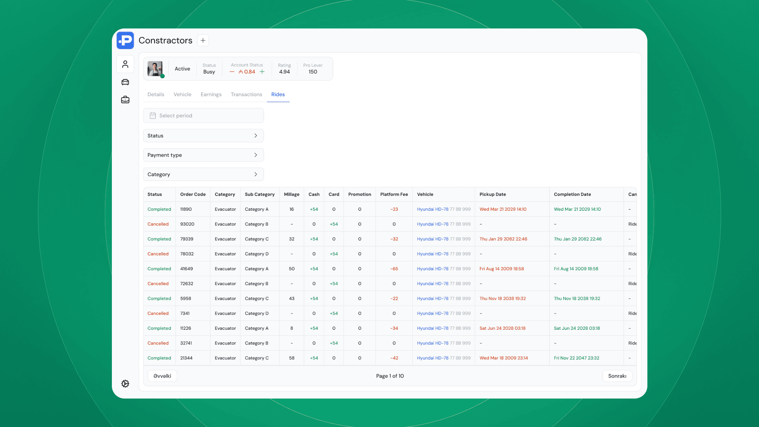Viewport: 759px width, 427px height.
Task: Select the contractors person icon in sidebar
Action: tap(125, 64)
